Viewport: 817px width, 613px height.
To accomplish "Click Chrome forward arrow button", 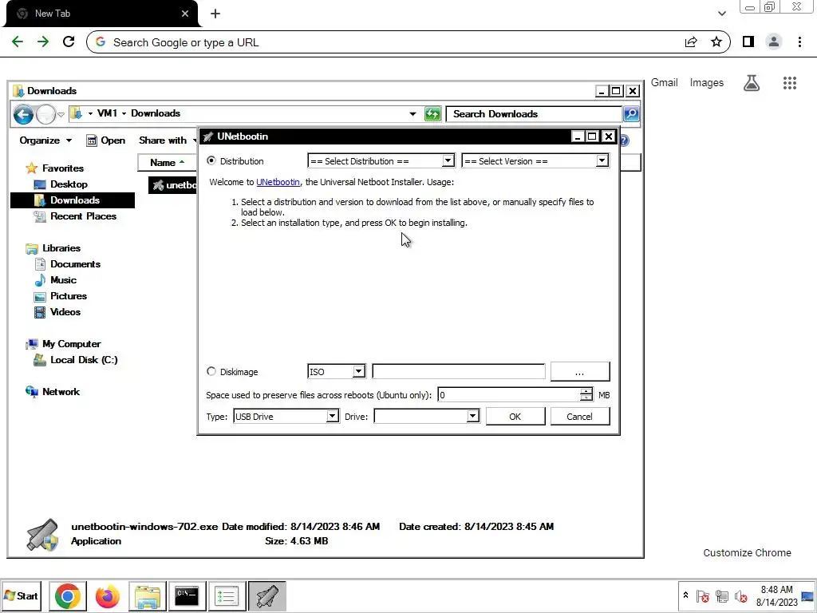I will pos(43,42).
